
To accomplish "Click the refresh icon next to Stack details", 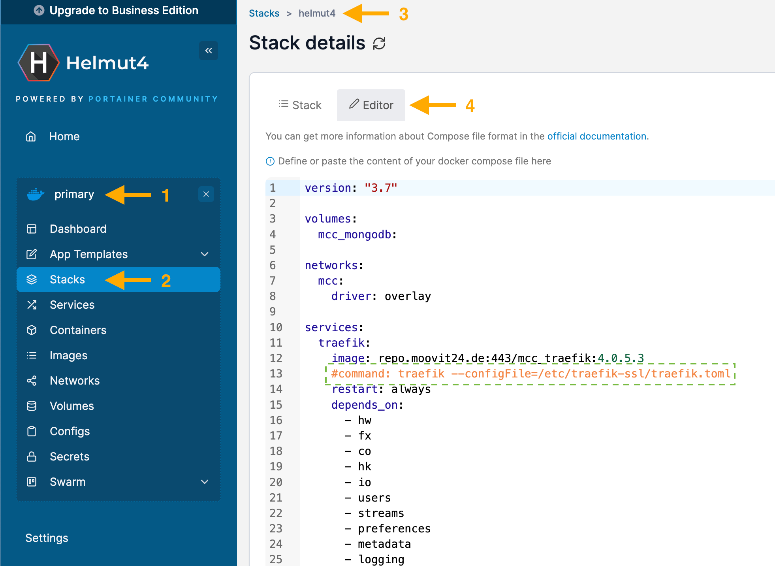I will [379, 43].
